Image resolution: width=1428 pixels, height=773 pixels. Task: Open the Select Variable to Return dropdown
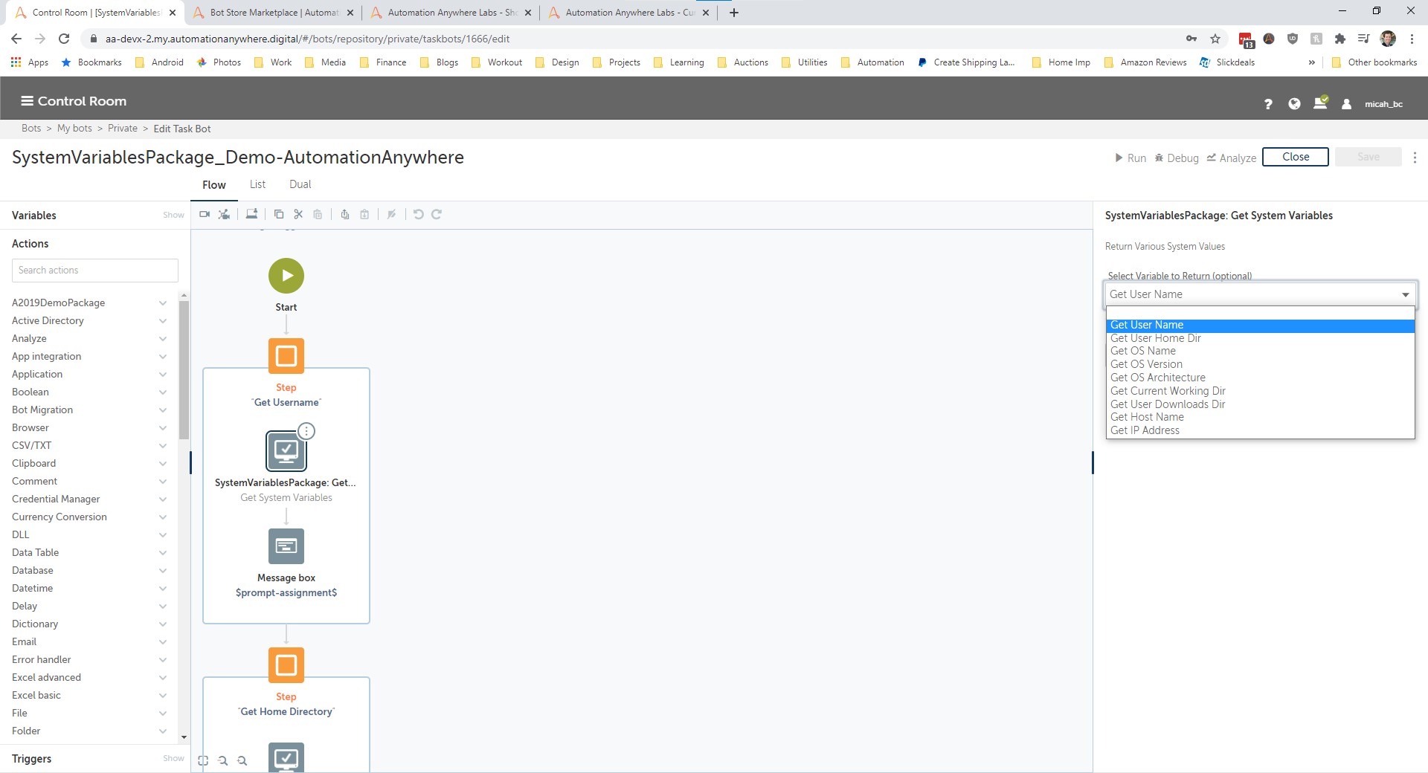[x=1261, y=294]
